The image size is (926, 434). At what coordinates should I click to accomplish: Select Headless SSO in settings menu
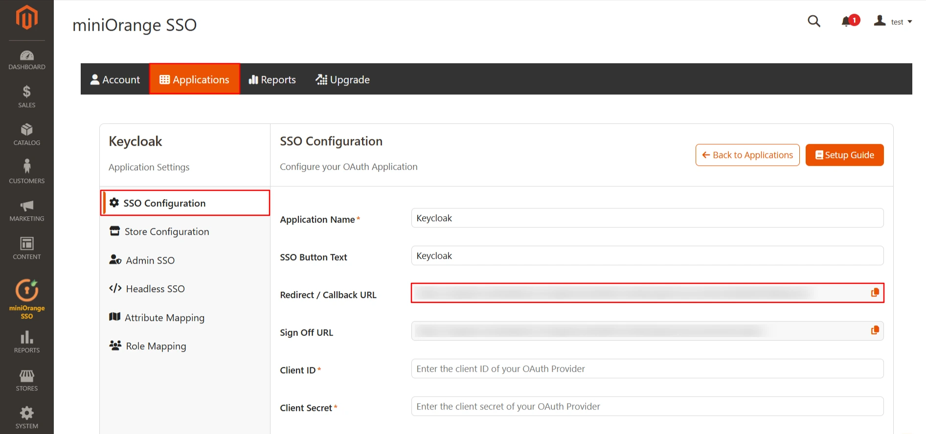click(185, 289)
